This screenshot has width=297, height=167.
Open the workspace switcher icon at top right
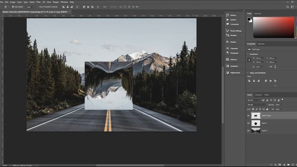click(292, 7)
